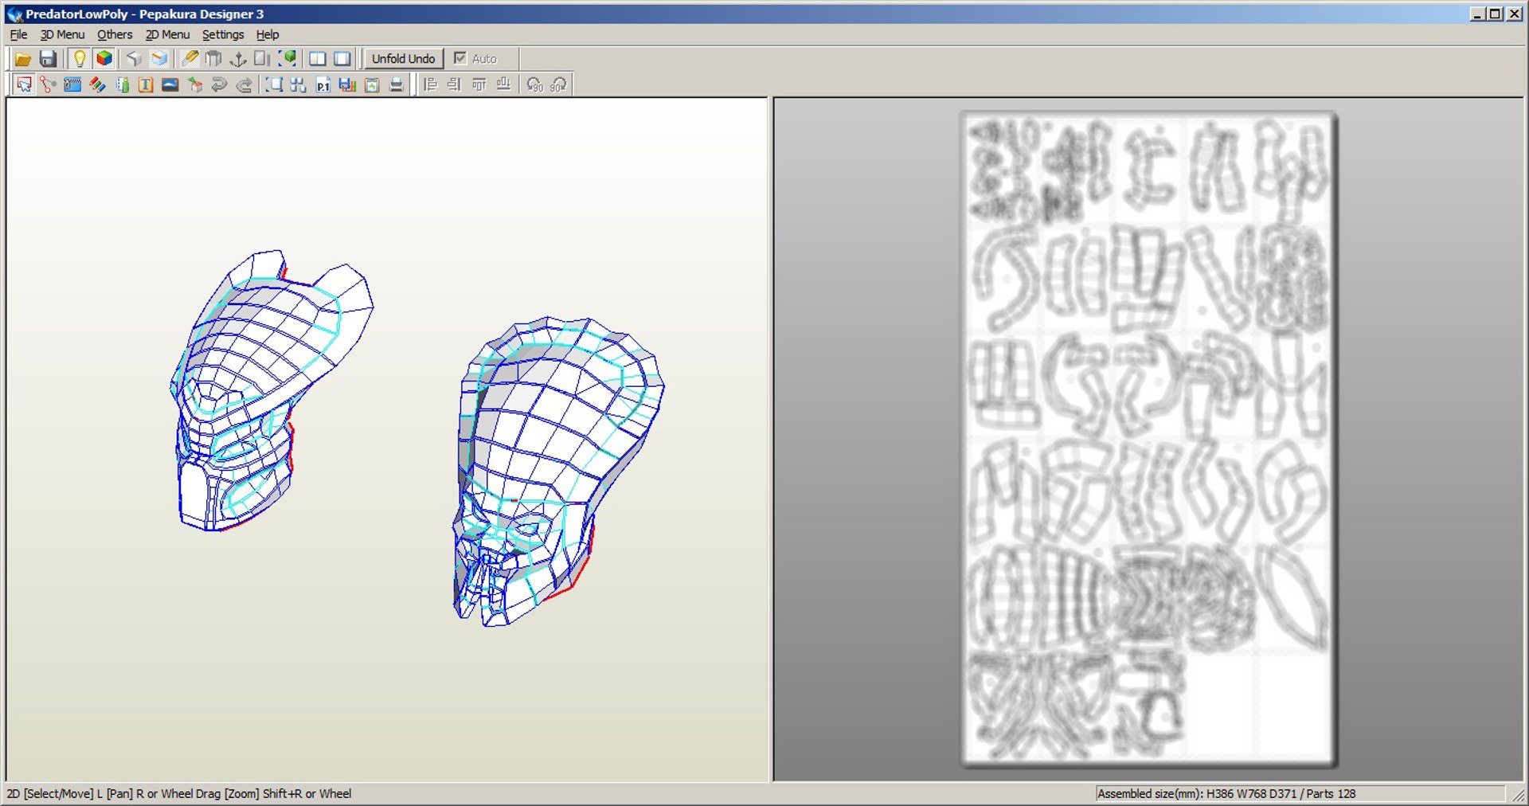Click the rotate 90 degrees left icon
The image size is (1529, 806).
(534, 84)
